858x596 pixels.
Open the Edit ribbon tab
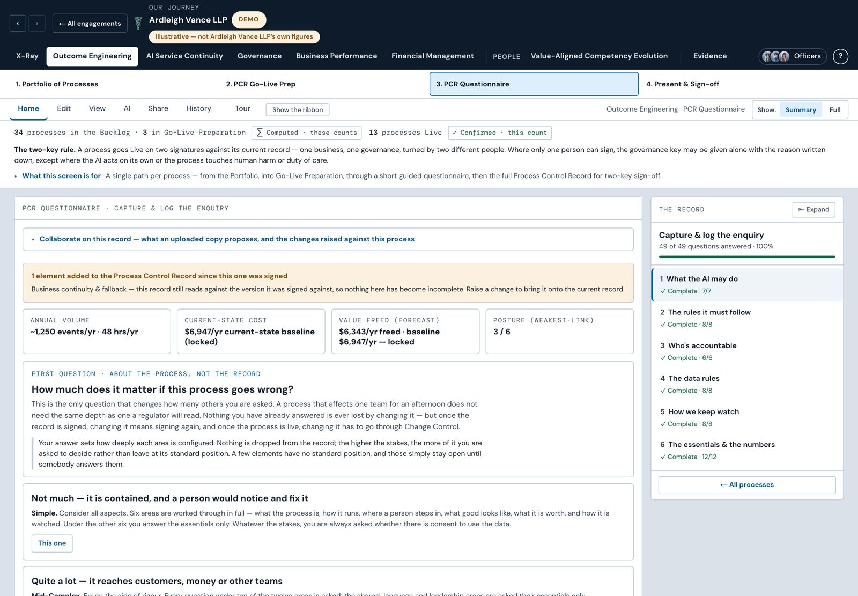click(64, 108)
